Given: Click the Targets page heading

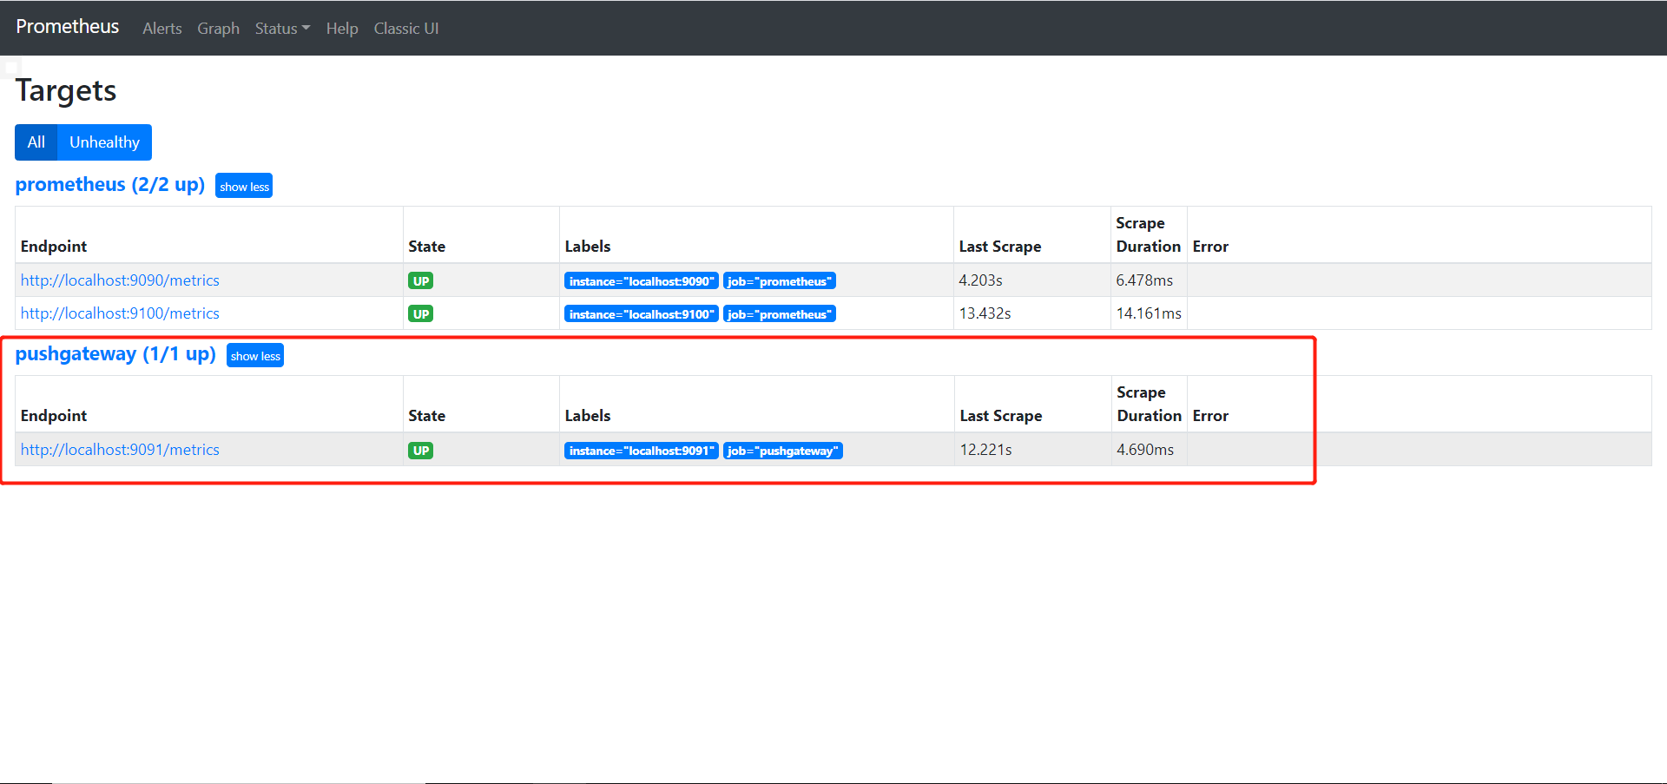Looking at the screenshot, I should coord(66,90).
